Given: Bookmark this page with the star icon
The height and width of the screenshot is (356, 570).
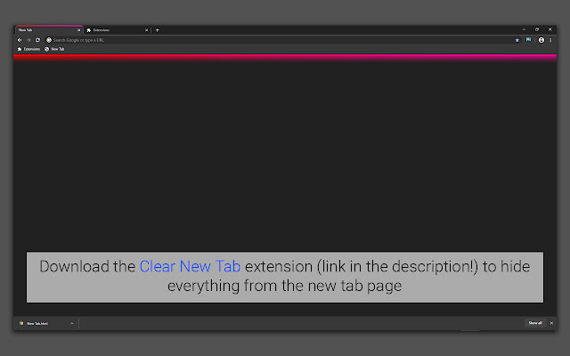Looking at the screenshot, I should pos(517,40).
